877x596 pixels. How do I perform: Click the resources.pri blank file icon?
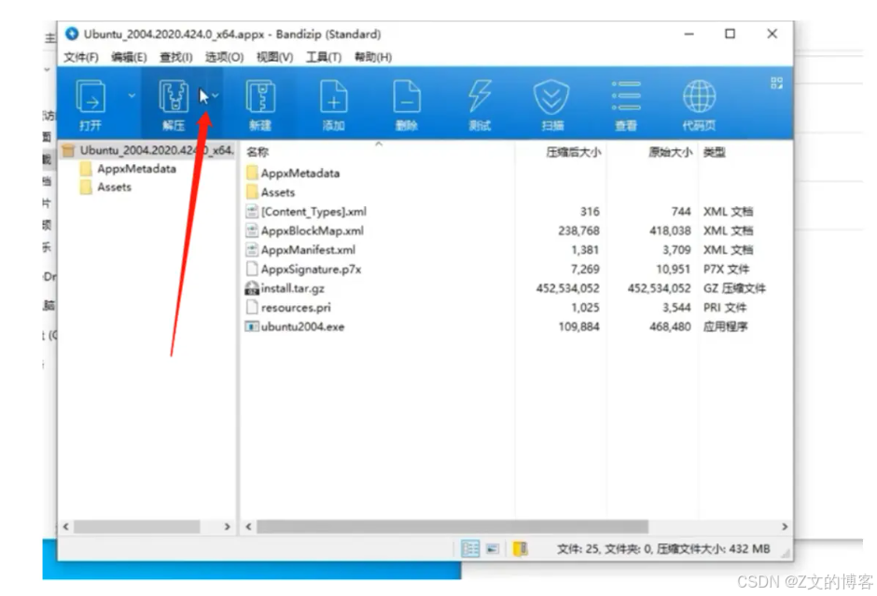252,308
